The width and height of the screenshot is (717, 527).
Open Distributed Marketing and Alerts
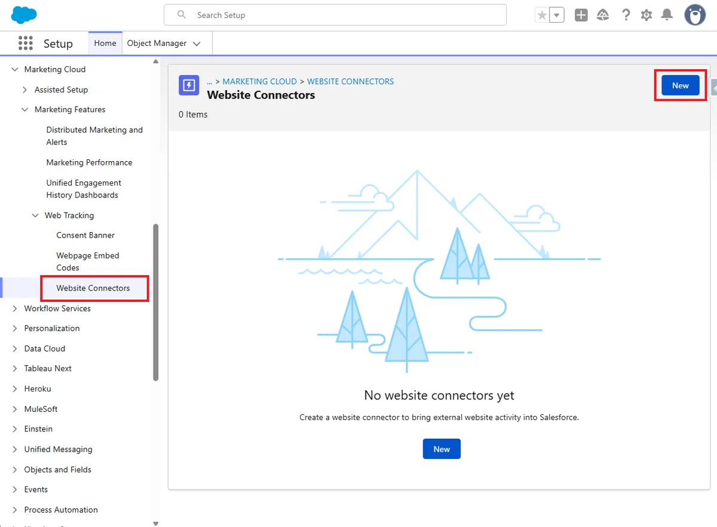pyautogui.click(x=94, y=136)
